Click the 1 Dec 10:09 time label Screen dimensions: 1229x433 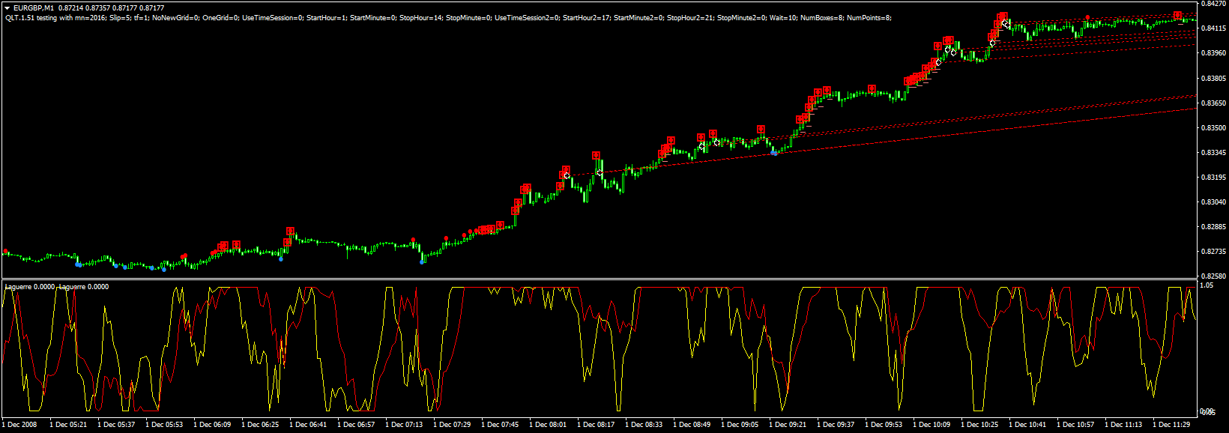(931, 425)
